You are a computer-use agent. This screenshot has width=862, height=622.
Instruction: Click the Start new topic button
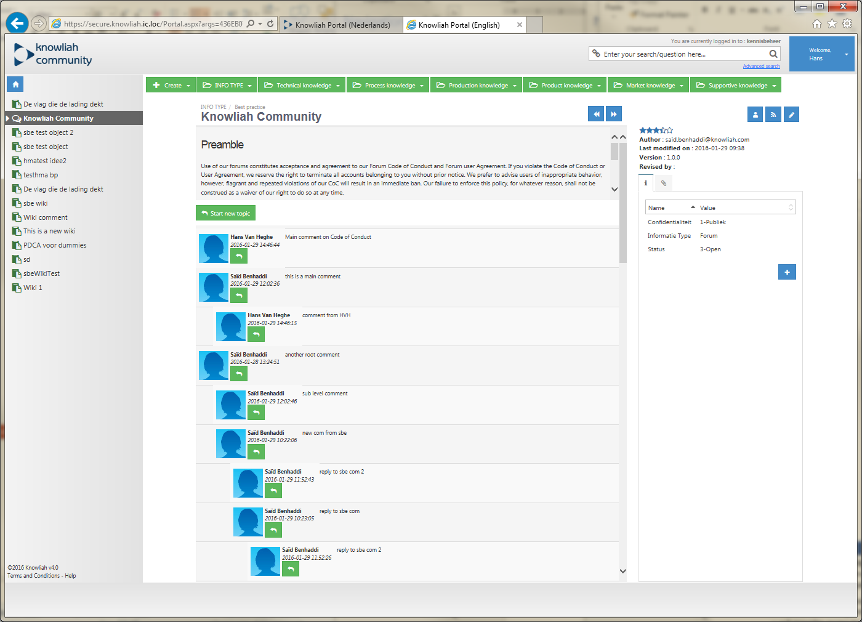(x=225, y=213)
